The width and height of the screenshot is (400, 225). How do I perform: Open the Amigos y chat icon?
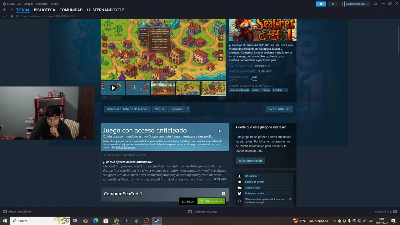[x=395, y=212]
